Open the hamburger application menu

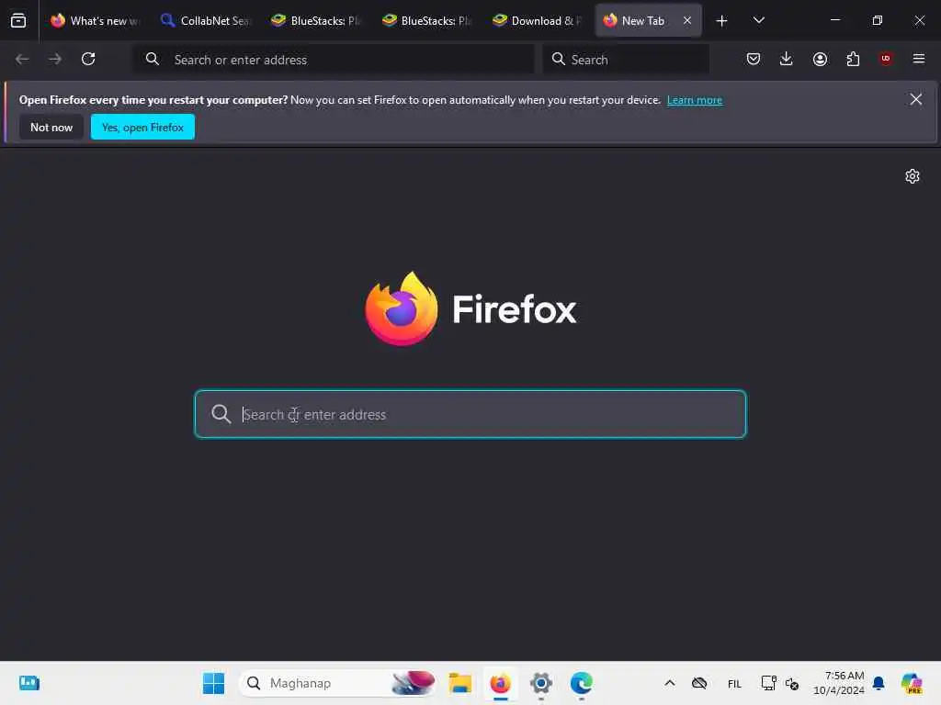click(x=919, y=59)
